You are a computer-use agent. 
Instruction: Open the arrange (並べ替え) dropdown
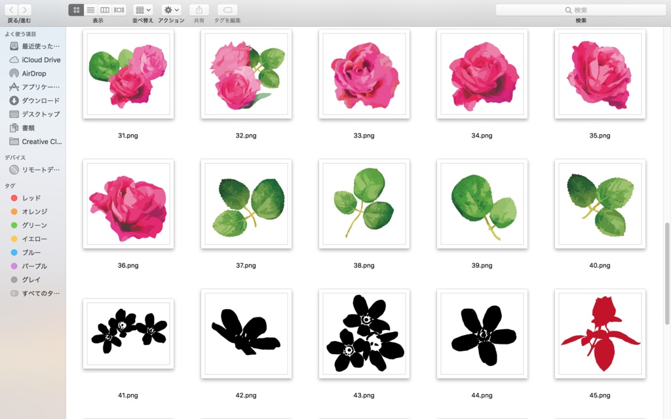[143, 10]
